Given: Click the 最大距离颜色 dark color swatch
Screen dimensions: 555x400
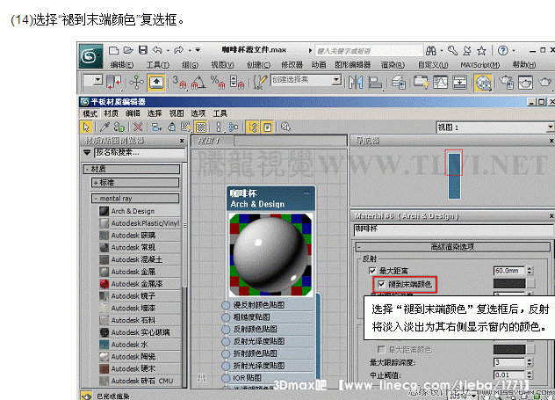Looking at the screenshot, I should (x=509, y=349).
